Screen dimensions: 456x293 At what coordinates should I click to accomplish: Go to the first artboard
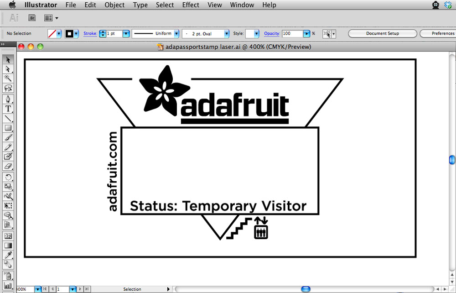point(45,289)
